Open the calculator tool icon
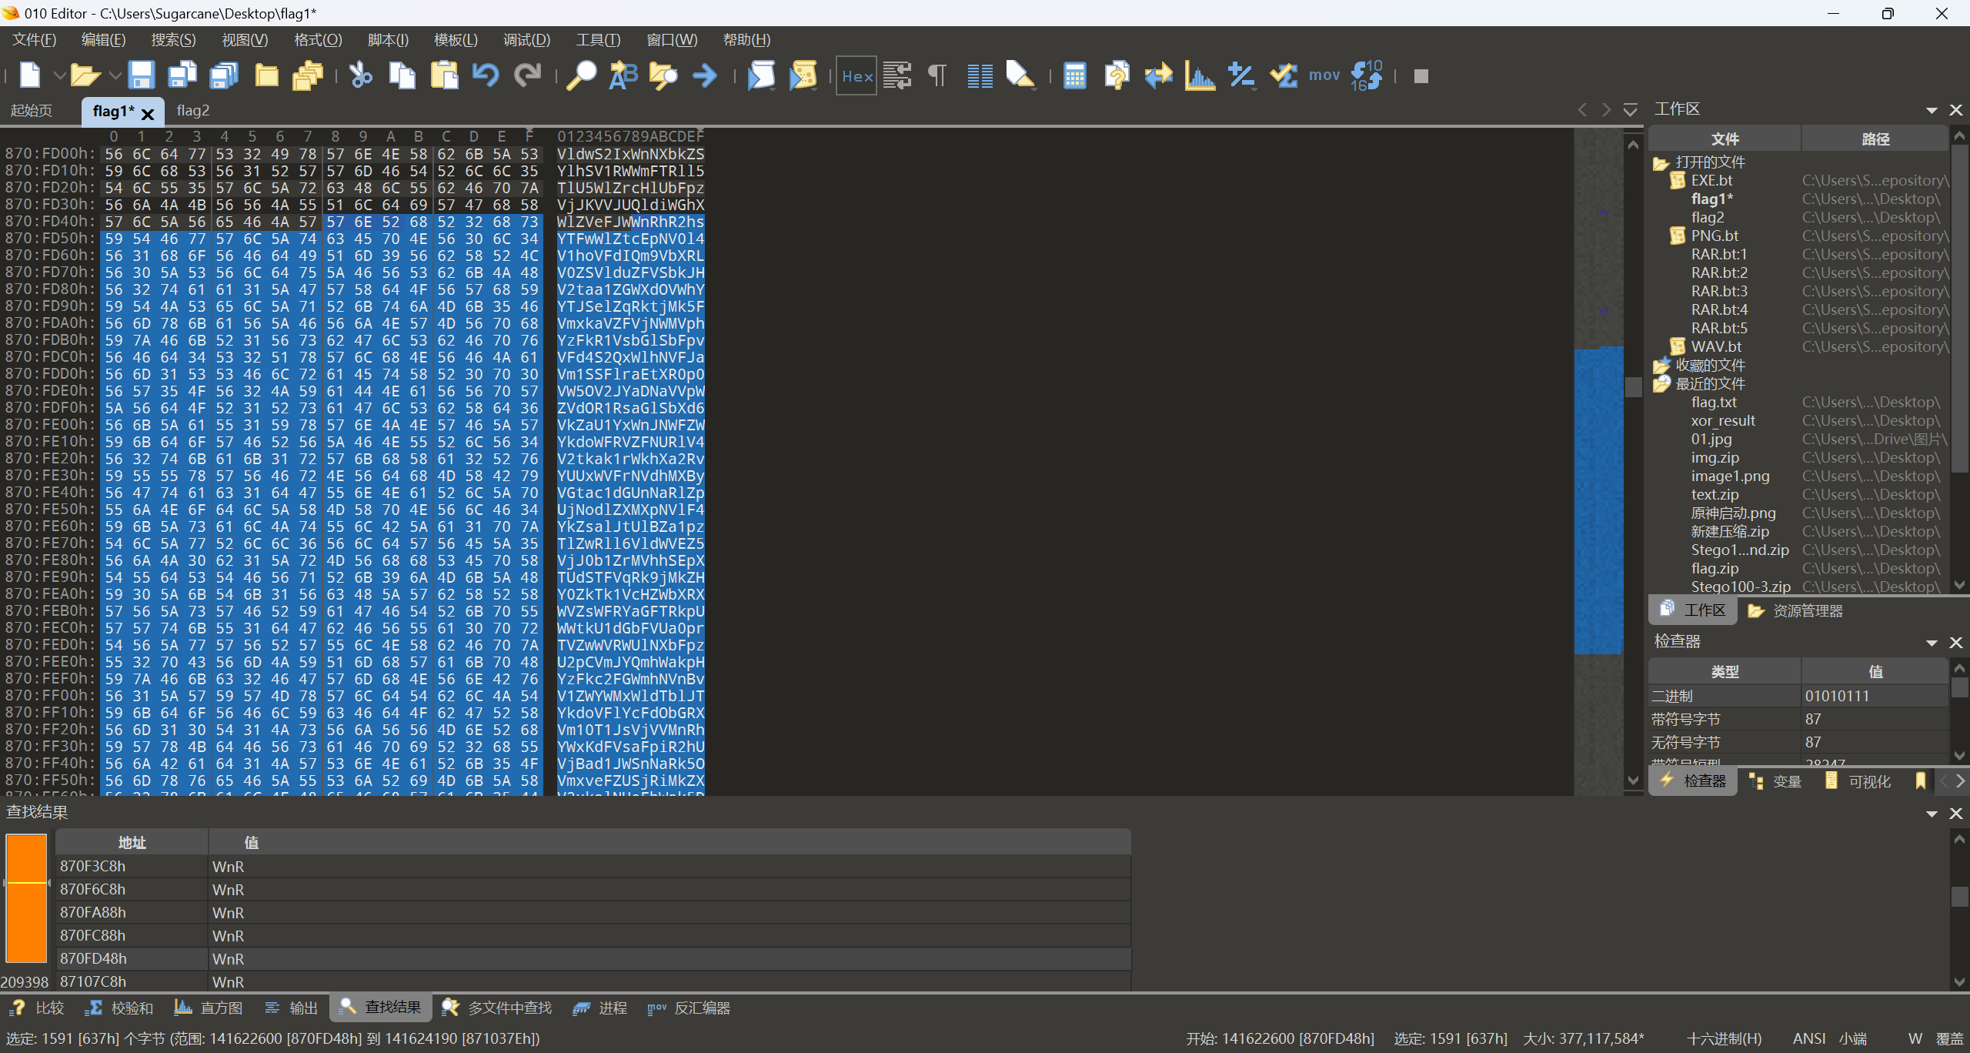The width and height of the screenshot is (1970, 1053). point(1074,75)
